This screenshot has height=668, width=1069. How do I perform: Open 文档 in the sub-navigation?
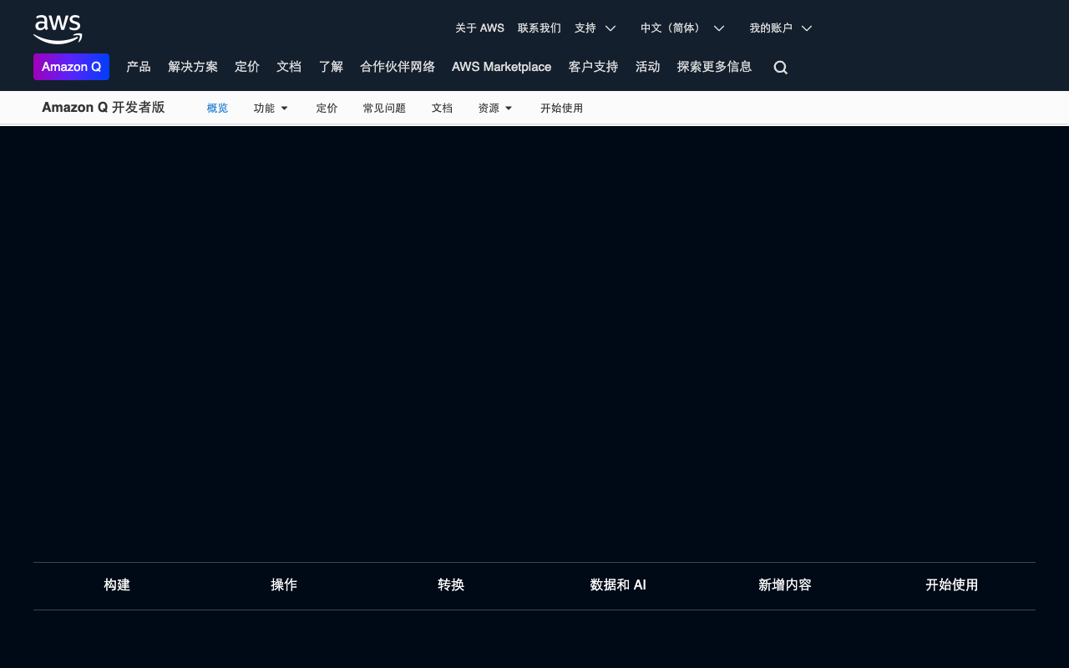442,109
